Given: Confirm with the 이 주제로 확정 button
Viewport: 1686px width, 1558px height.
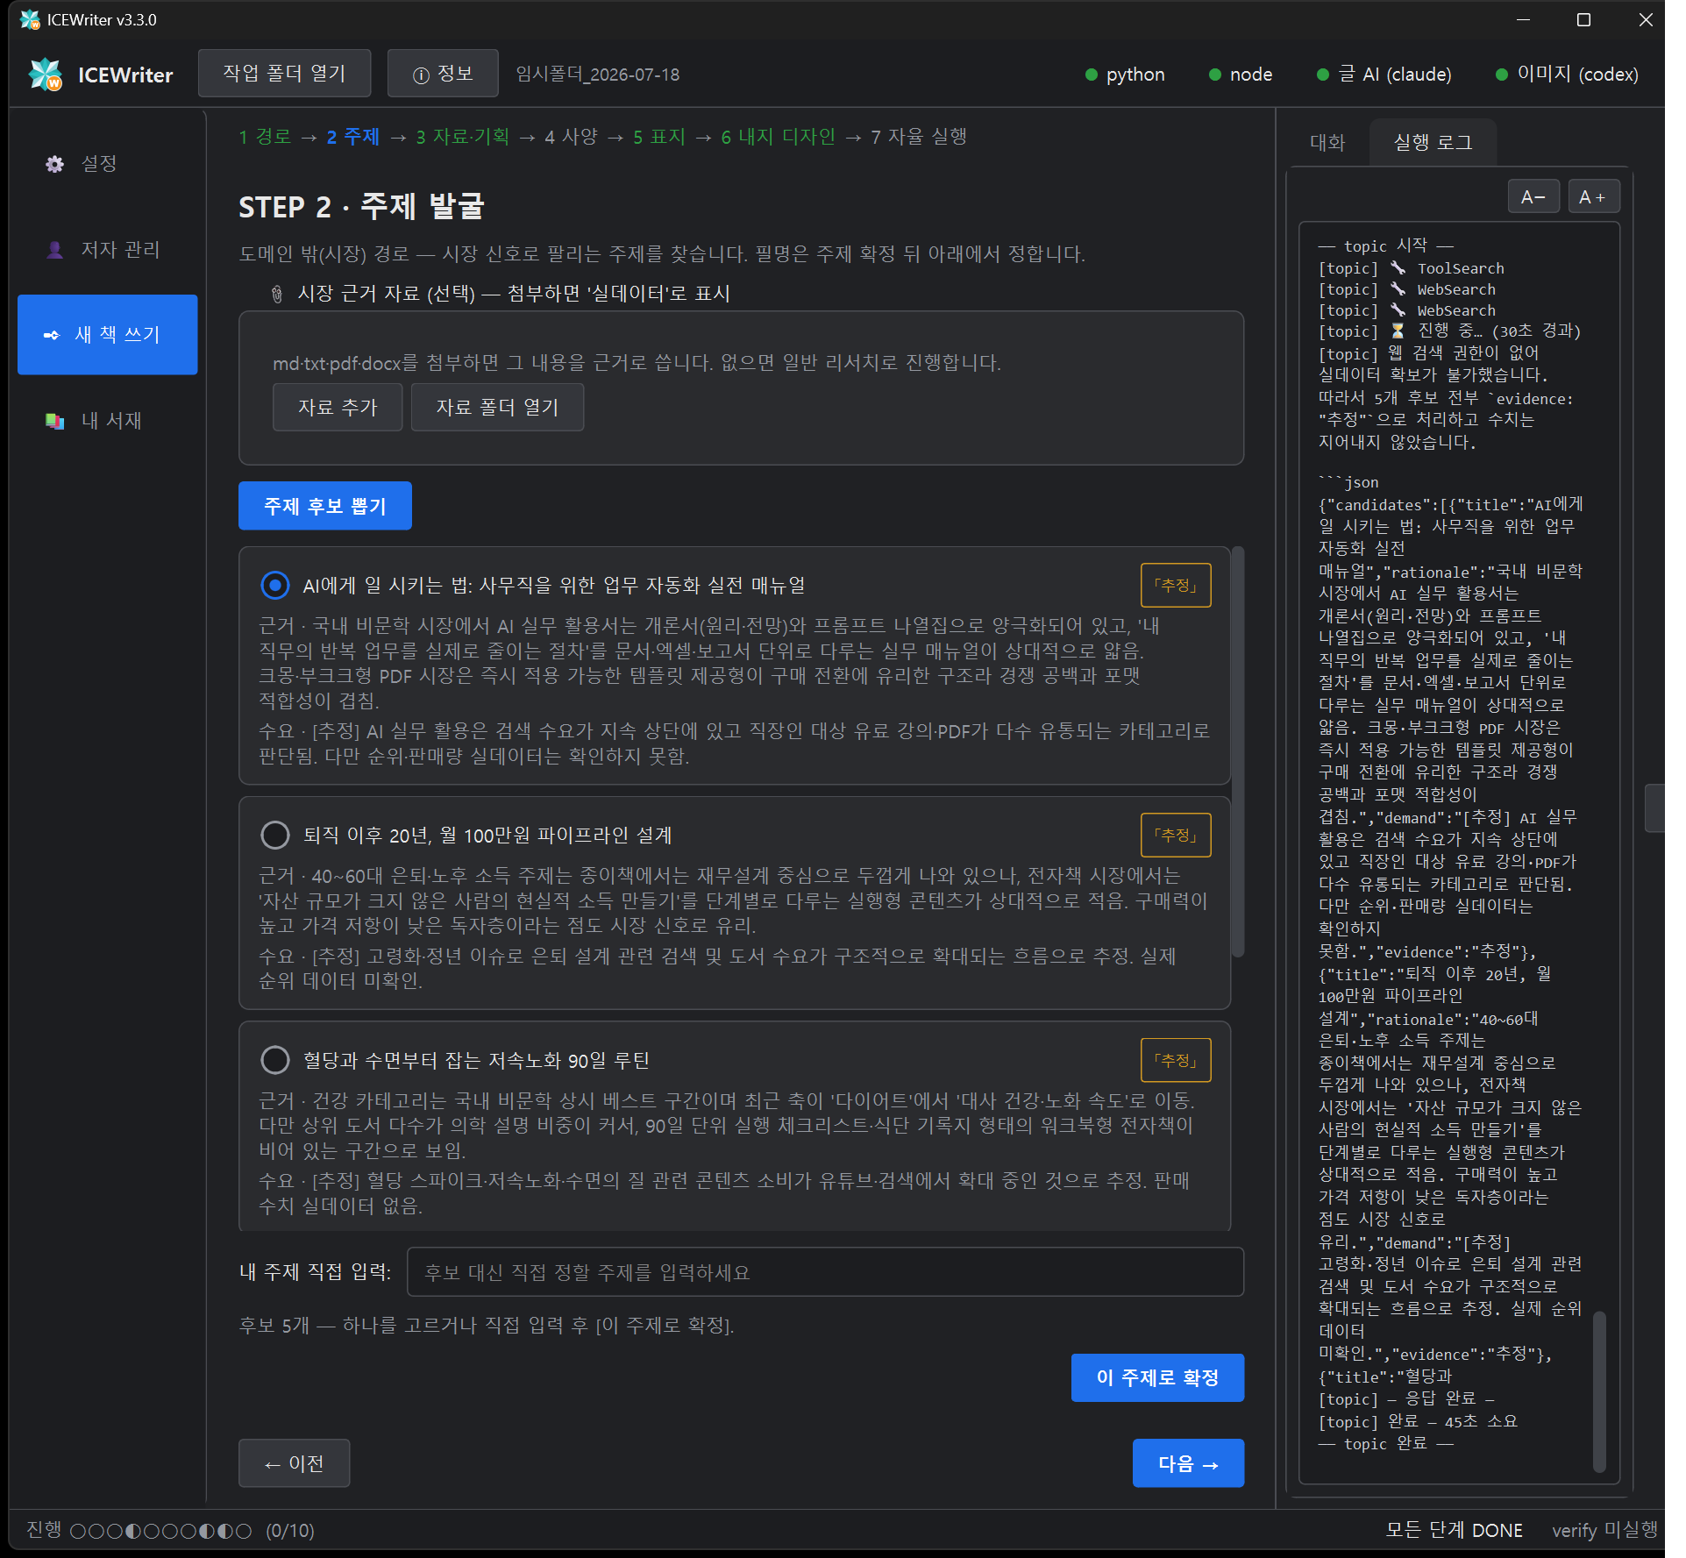Looking at the screenshot, I should (1157, 1377).
